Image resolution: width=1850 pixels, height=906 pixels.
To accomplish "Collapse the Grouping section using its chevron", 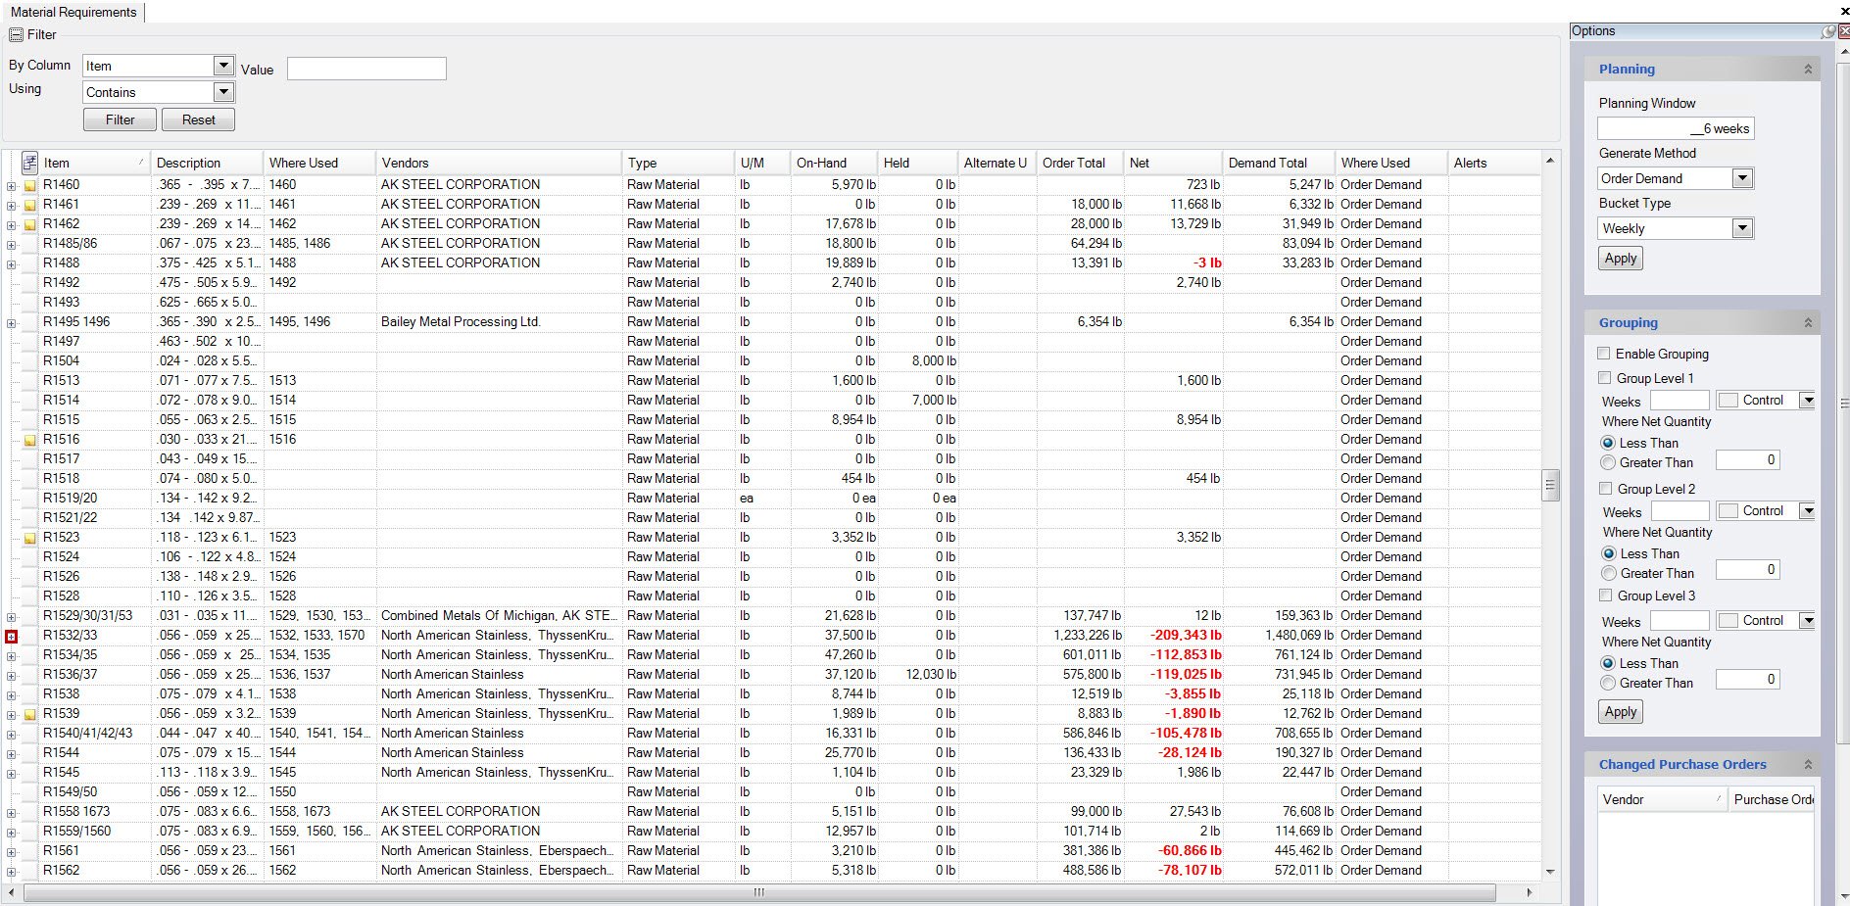I will [1808, 323].
